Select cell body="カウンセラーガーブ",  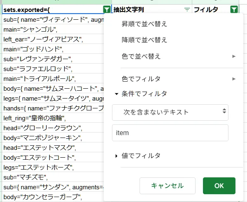(x=53, y=197)
